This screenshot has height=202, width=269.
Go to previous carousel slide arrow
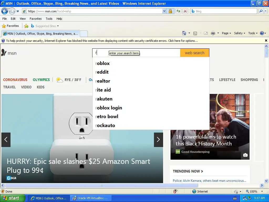[6, 140]
